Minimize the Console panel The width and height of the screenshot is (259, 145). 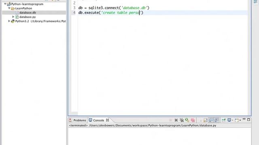coord(244,119)
